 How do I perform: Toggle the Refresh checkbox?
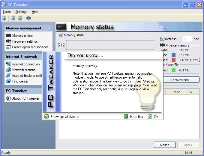[x=162, y=39]
